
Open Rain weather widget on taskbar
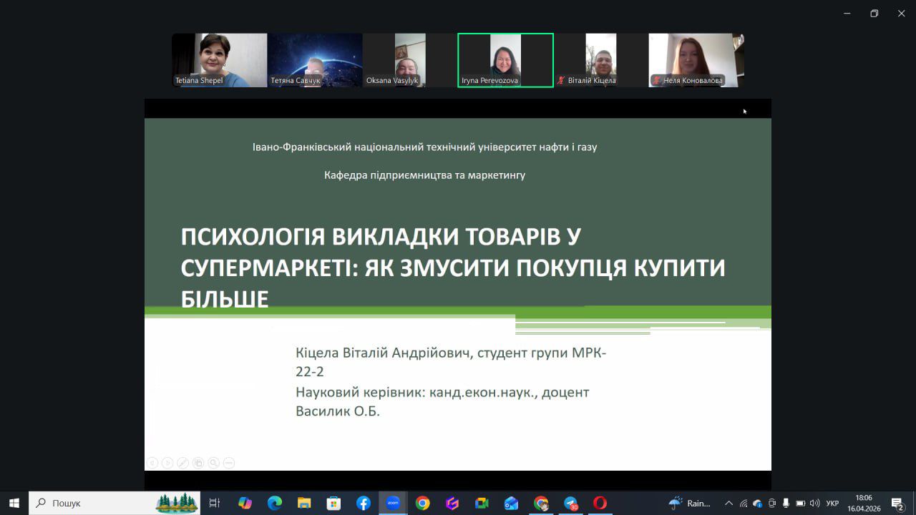point(689,503)
